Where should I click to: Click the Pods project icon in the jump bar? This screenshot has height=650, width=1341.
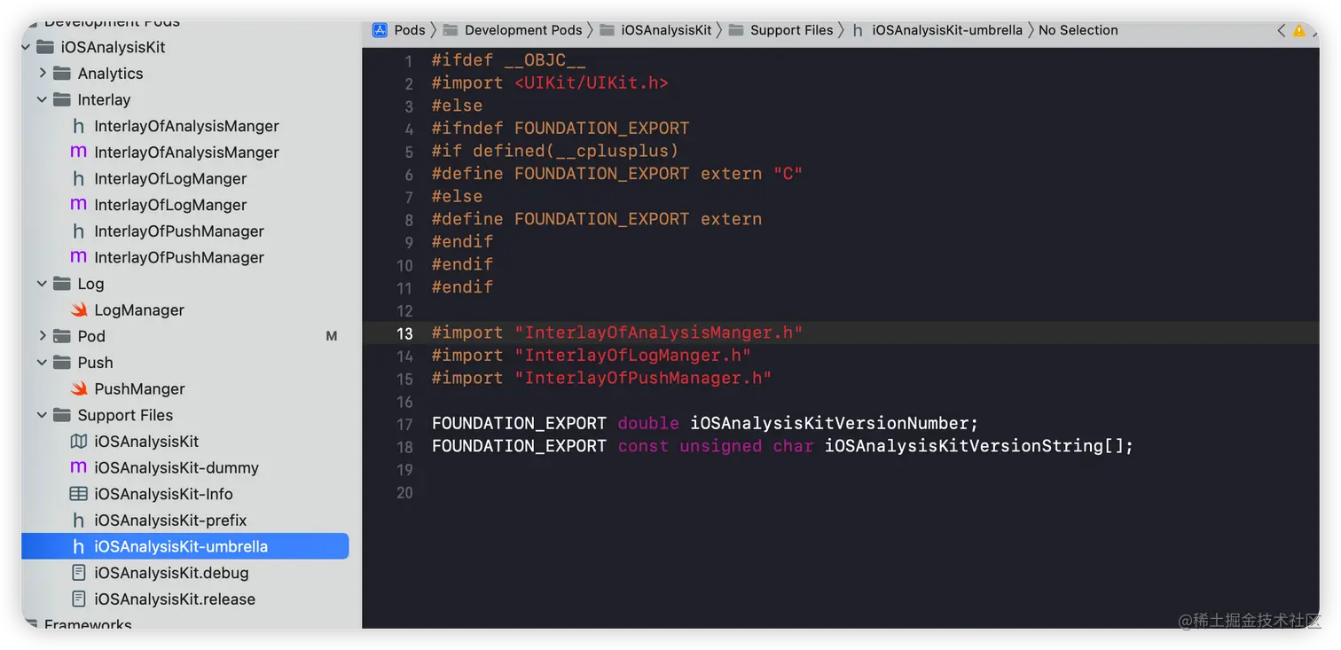click(x=380, y=30)
